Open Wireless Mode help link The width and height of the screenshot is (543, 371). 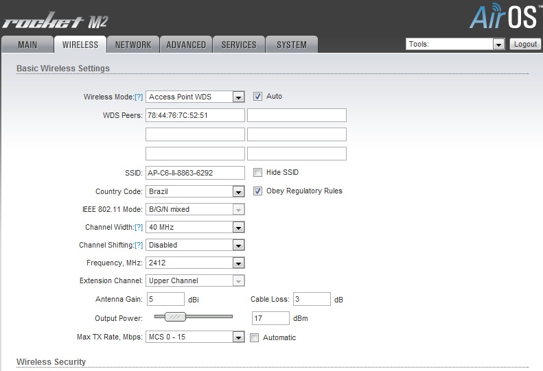(x=139, y=97)
